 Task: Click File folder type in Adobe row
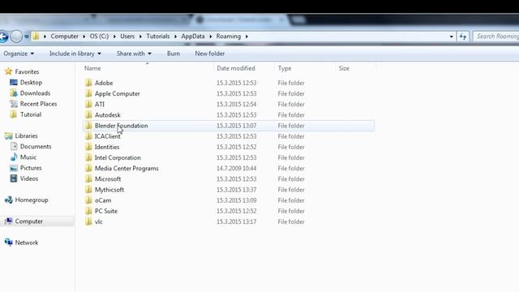(x=291, y=83)
